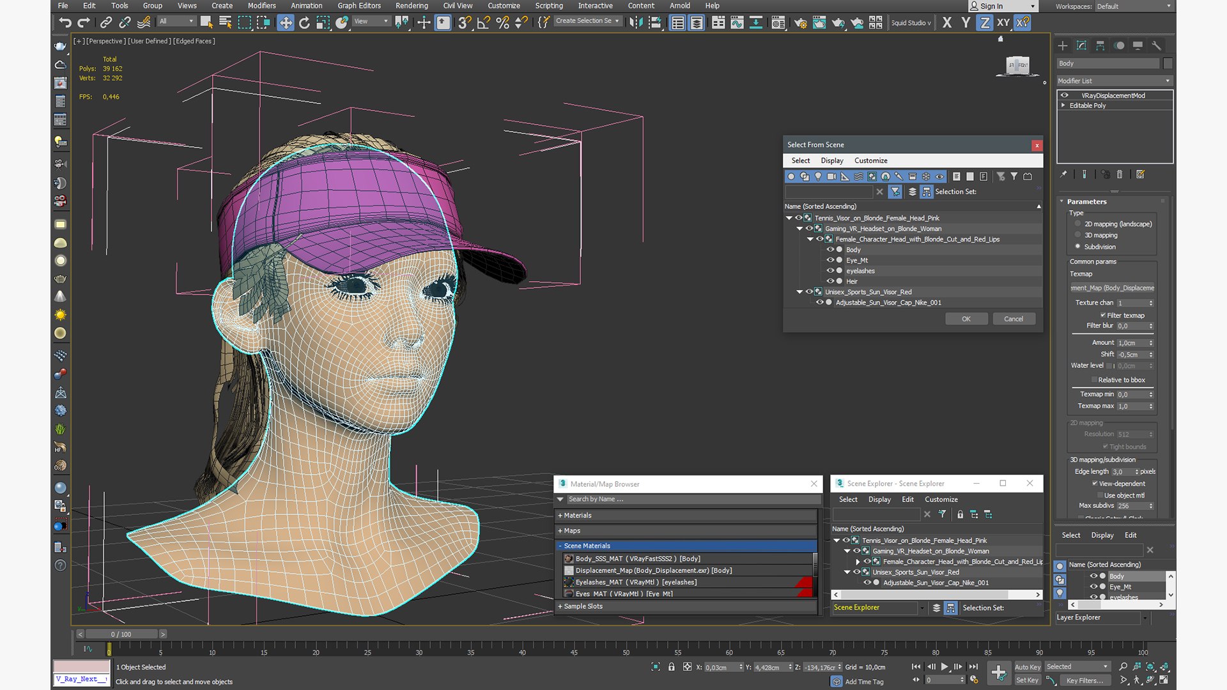Open the Key Filters dialog

[1084, 680]
